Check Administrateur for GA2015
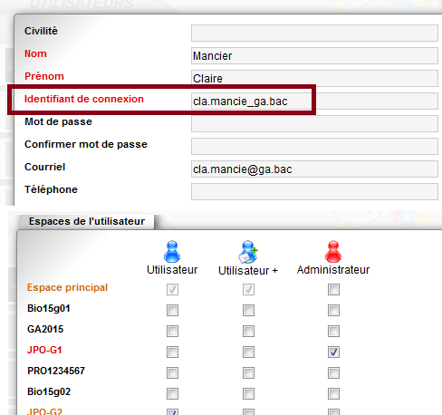 pyautogui.click(x=333, y=331)
